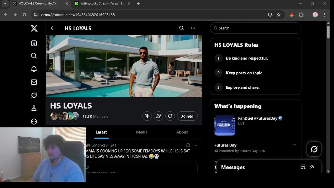This screenshot has width=334, height=188.
Task: Click the Joined button
Action: tap(187, 116)
